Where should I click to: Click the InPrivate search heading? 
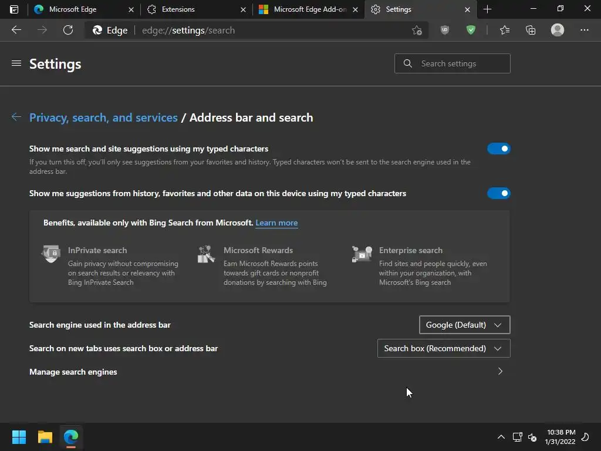tap(97, 250)
